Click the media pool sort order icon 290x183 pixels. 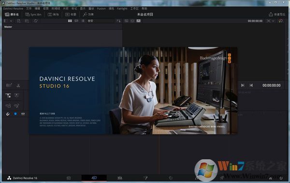[118, 21]
